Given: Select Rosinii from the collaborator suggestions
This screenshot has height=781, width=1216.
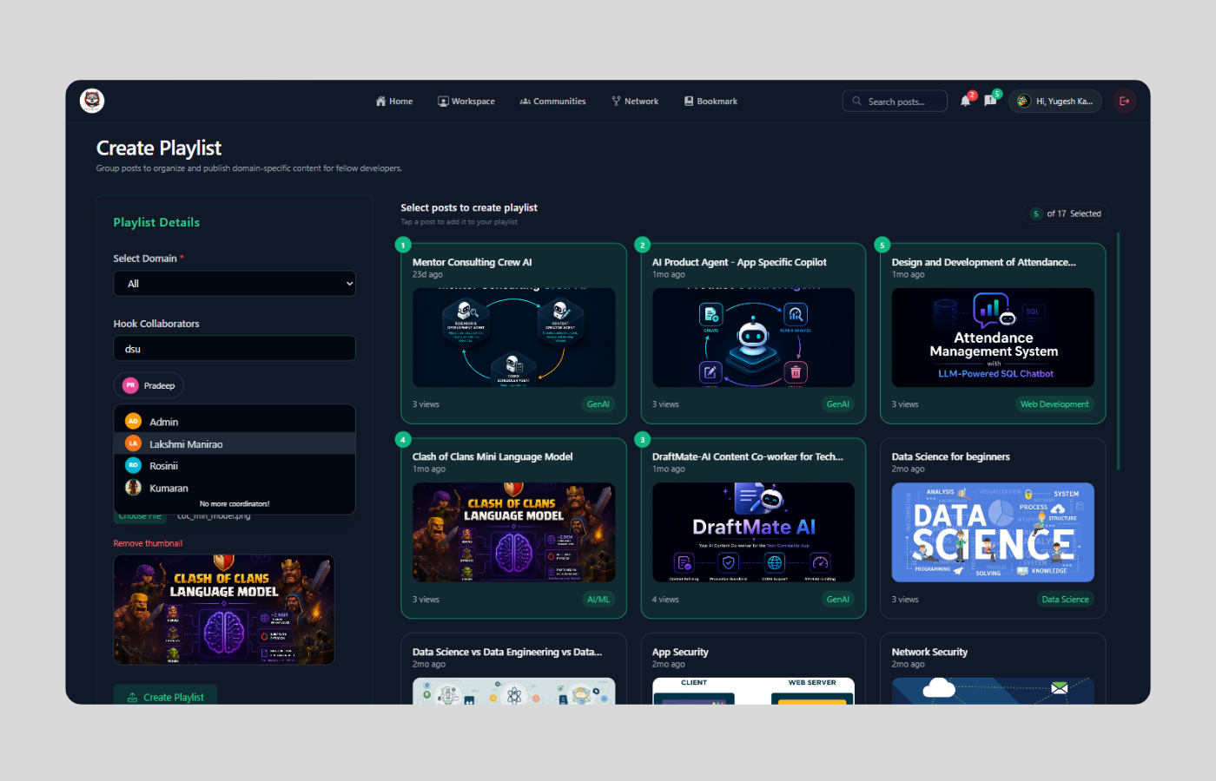Looking at the screenshot, I should coord(235,465).
